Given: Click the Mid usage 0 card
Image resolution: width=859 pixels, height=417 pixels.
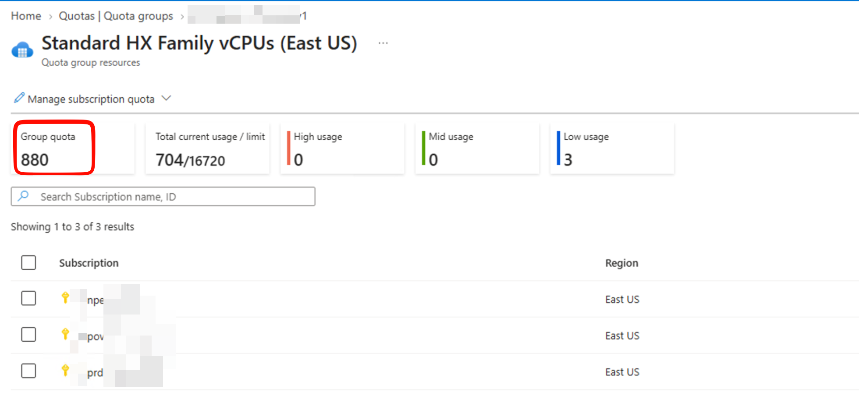Looking at the screenshot, I should [477, 148].
